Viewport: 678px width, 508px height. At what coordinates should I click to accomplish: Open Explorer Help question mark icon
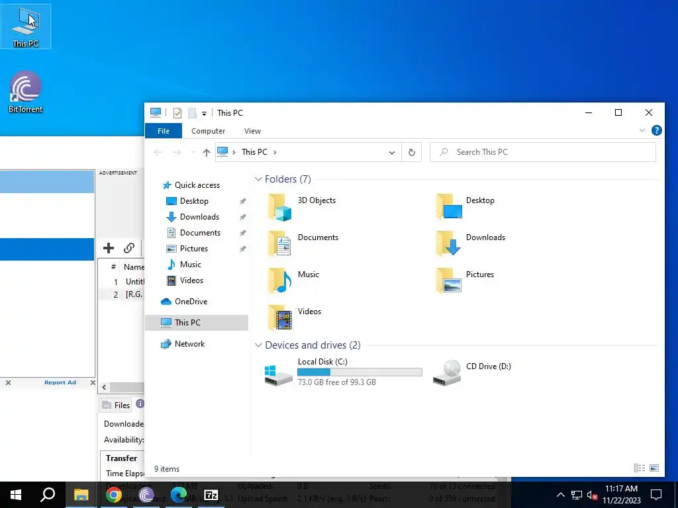point(656,130)
